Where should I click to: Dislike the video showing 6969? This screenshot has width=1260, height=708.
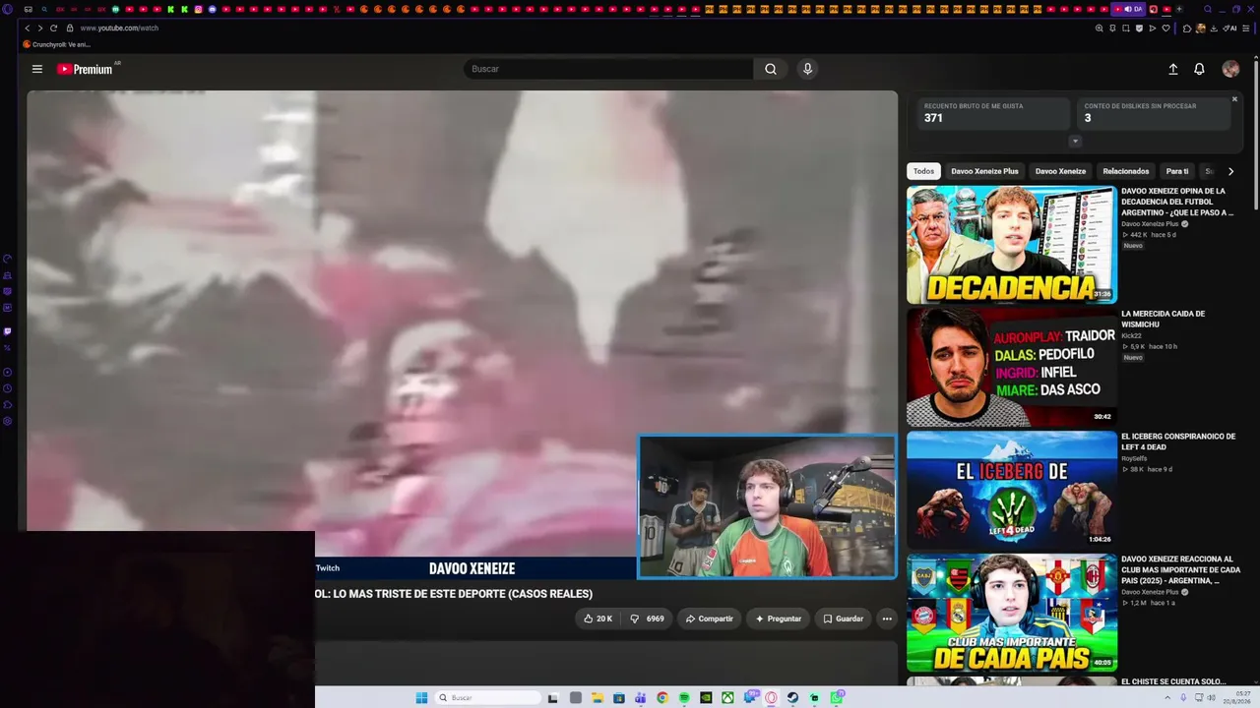[648, 619]
